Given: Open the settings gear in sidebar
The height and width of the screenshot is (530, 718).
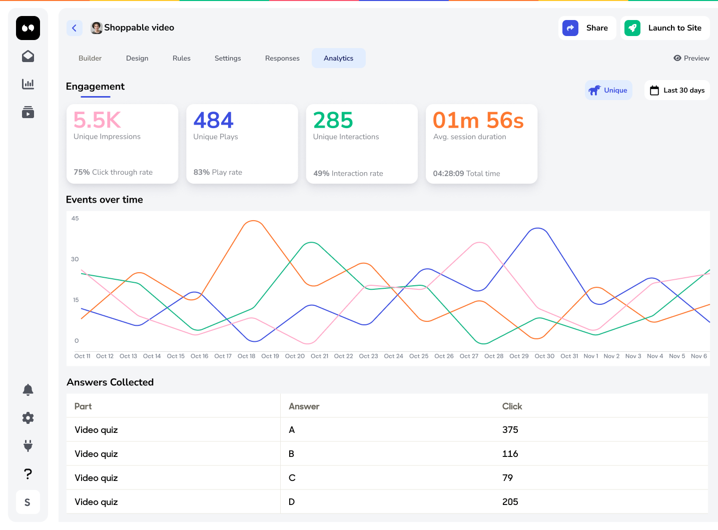Looking at the screenshot, I should (x=28, y=418).
